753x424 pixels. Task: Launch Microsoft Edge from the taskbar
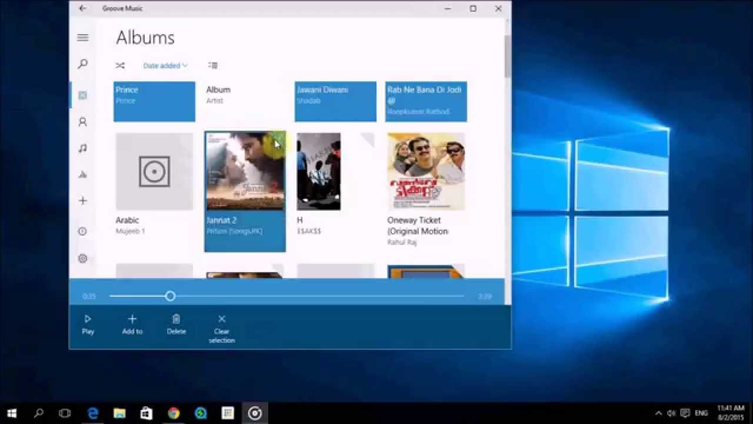pos(93,413)
